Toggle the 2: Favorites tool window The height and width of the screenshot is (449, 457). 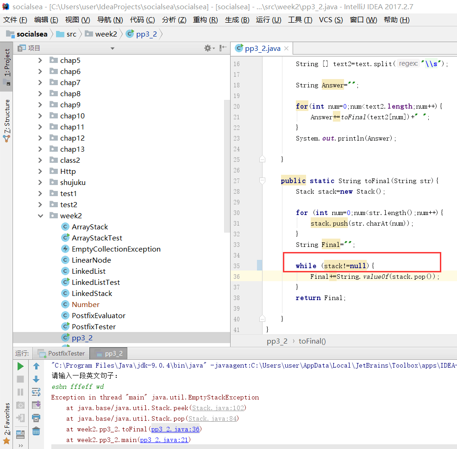[6, 424]
